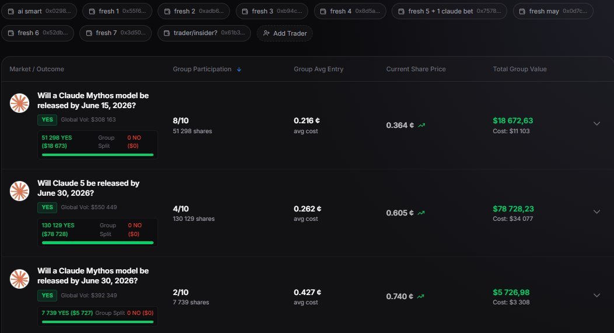The height and width of the screenshot is (333, 614).
Task: Click Claude logo of Mythos June 30 market
Action: (20, 279)
